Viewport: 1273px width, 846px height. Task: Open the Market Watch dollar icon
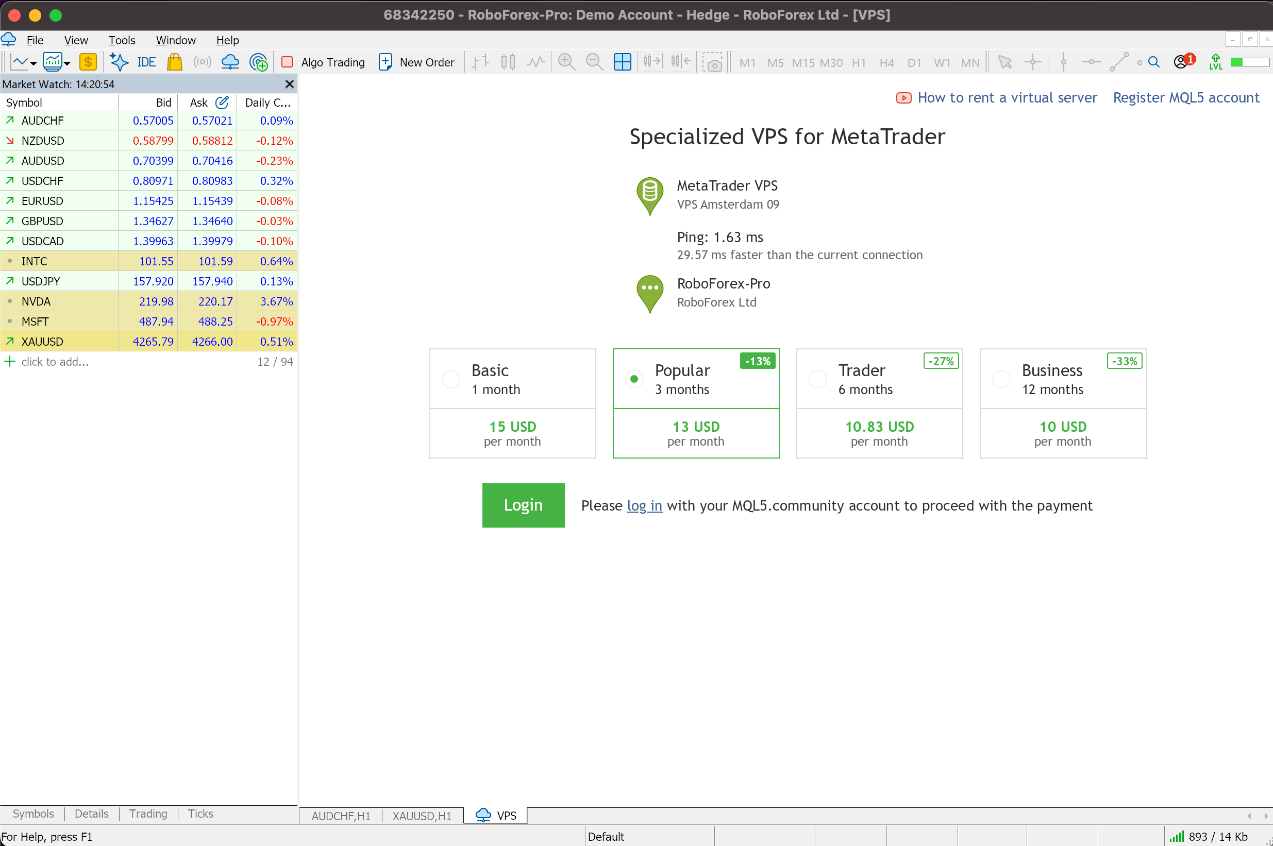(88, 62)
